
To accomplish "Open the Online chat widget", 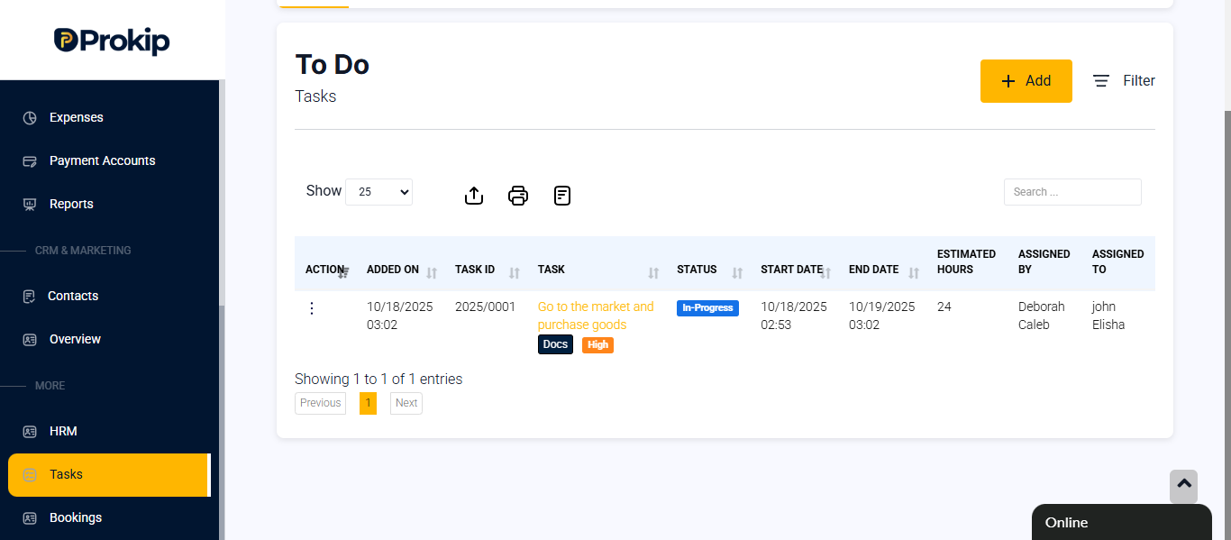I will (1122, 522).
